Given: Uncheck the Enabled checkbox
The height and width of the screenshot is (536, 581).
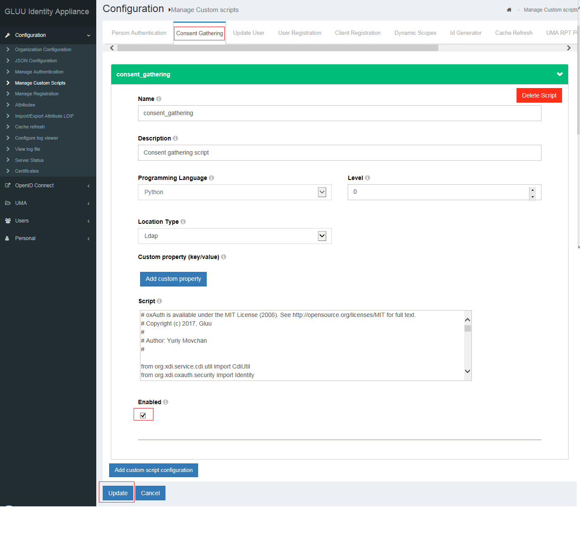Looking at the screenshot, I should 143,415.
